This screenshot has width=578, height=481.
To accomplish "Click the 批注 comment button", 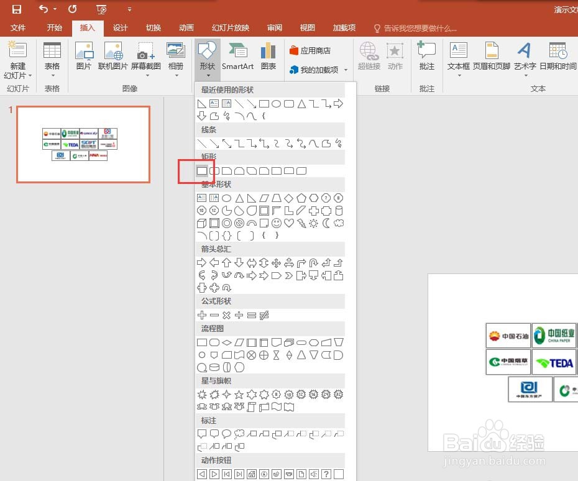I will click(426, 56).
